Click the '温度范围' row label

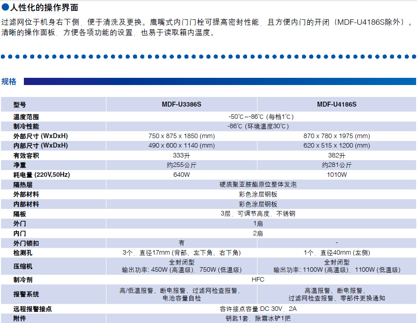(26, 117)
